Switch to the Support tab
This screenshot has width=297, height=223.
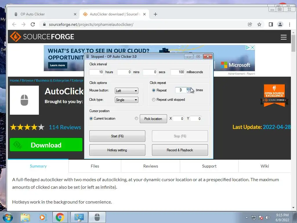[x=209, y=166]
